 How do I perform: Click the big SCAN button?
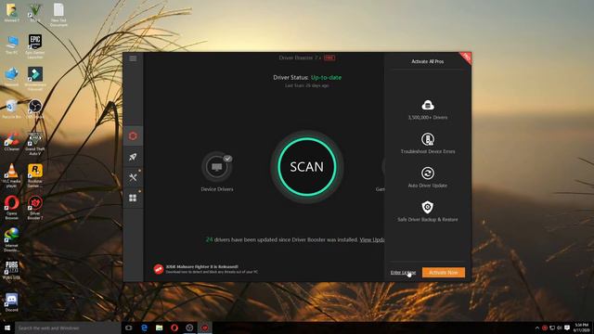(x=307, y=167)
